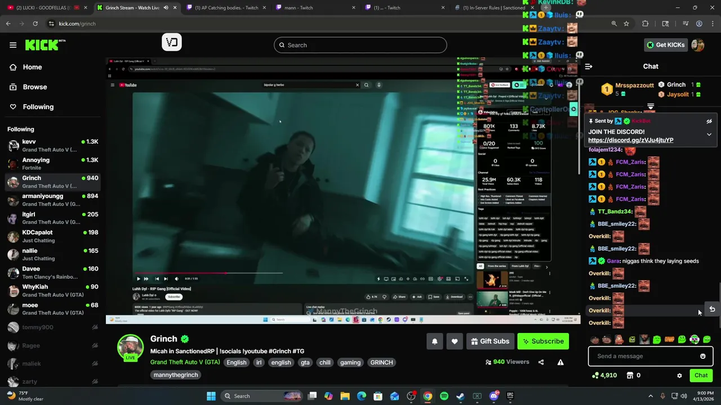Viewport: 721px width, 405px height.
Task: Open the KICKs shop icon
Action: [630, 375]
